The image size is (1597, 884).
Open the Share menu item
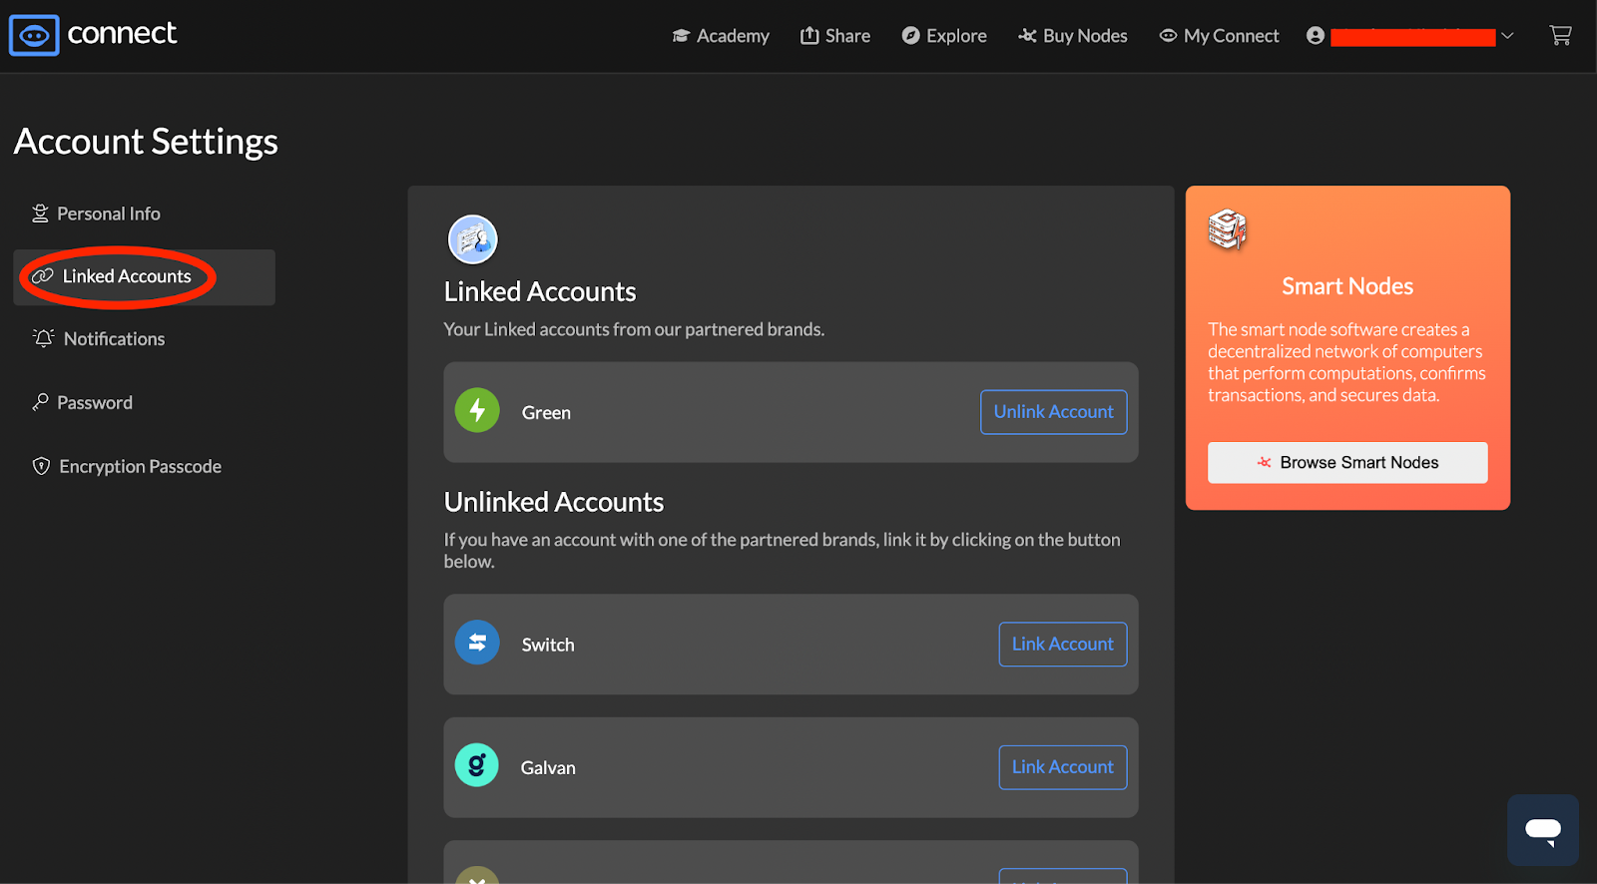[x=835, y=36]
